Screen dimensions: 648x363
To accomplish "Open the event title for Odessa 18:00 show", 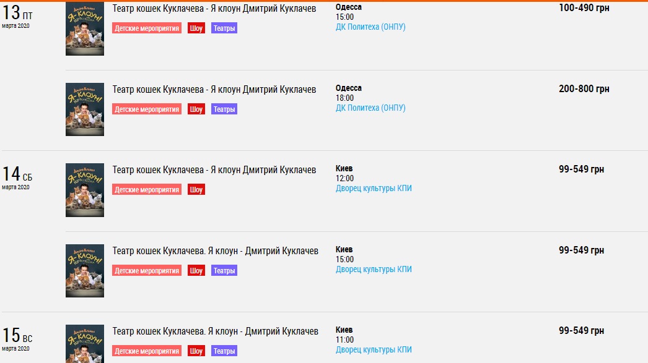I will point(214,90).
